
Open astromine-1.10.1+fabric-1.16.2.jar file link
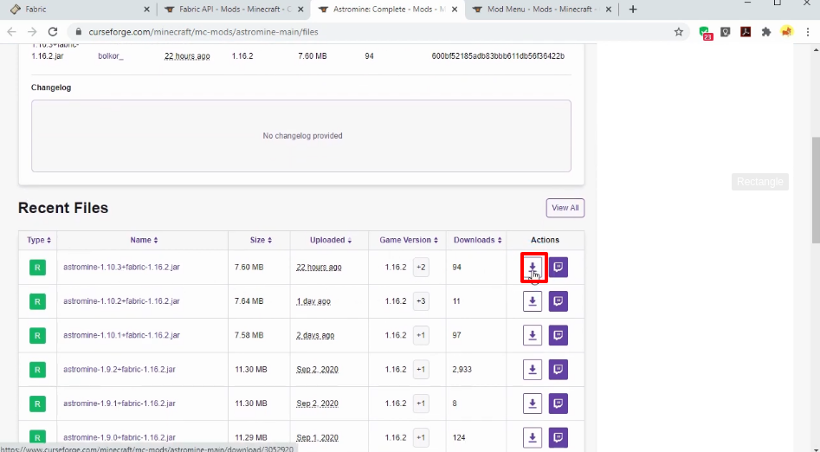click(121, 335)
